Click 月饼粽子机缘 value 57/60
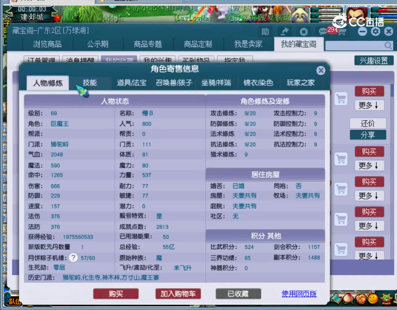Viewport: 397px width, 310px height. pos(88,258)
